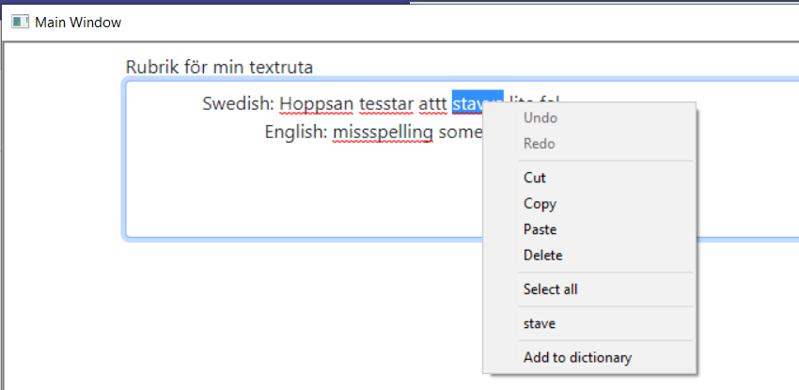Click the greyed-out Undo entry
The image size is (799, 390).
click(540, 118)
